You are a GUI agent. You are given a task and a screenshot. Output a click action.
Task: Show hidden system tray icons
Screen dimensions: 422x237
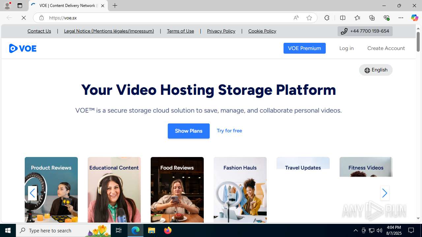click(x=355, y=230)
